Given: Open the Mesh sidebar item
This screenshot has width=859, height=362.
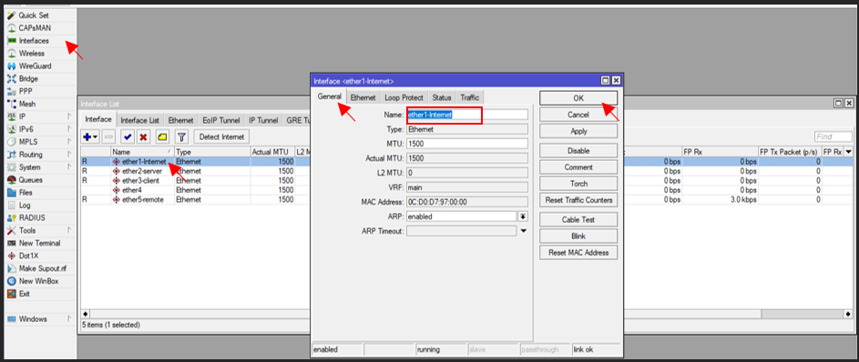Looking at the screenshot, I should (x=27, y=104).
